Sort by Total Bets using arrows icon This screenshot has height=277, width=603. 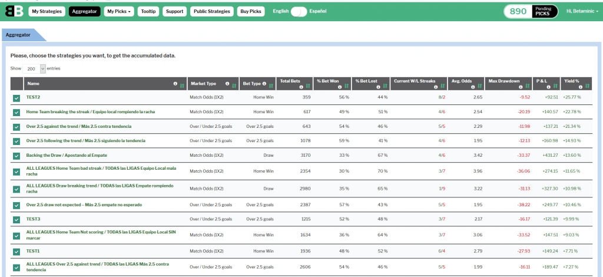308,86
